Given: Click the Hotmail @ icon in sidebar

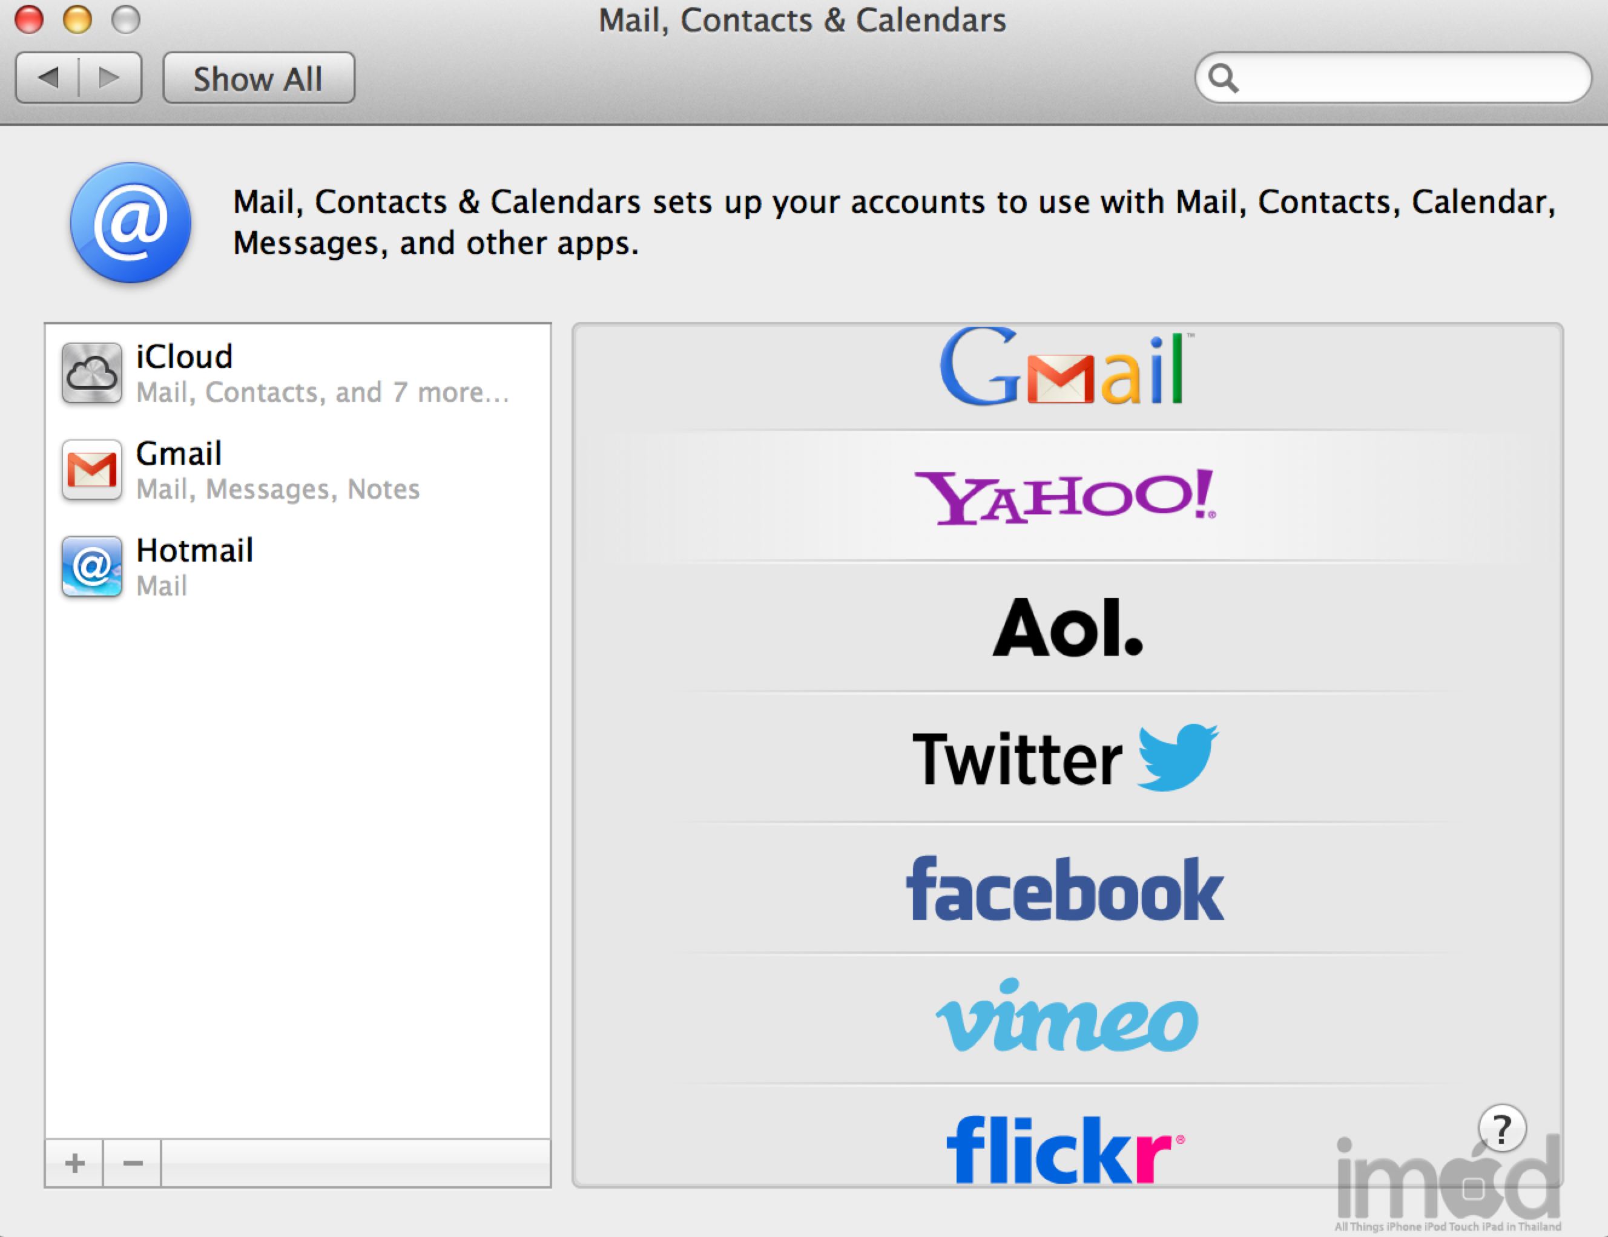Looking at the screenshot, I should pyautogui.click(x=91, y=566).
